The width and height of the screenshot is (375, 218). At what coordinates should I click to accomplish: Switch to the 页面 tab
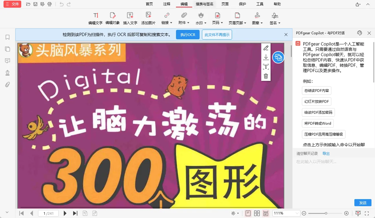pos(225,4)
